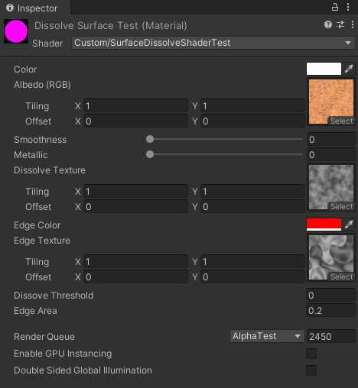This screenshot has width=358, height=388.
Task: Click Dissolve Texture Offset Y field
Action: pos(252,207)
